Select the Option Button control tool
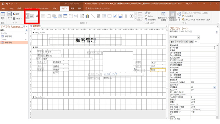 pos(131,16)
